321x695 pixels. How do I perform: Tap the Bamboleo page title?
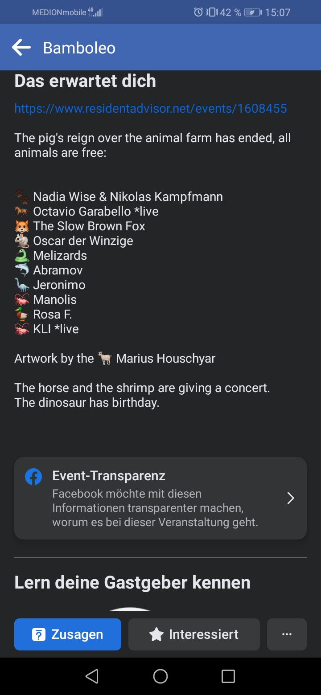tap(79, 48)
